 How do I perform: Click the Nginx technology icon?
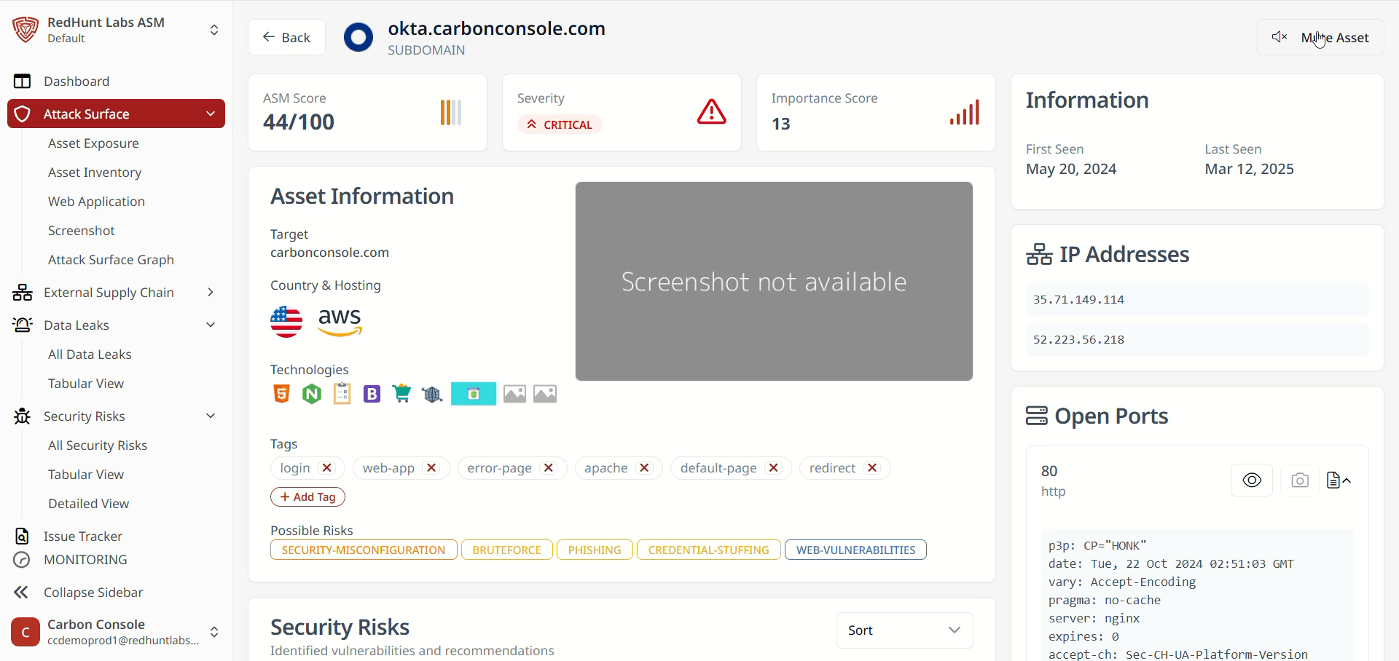pos(312,394)
